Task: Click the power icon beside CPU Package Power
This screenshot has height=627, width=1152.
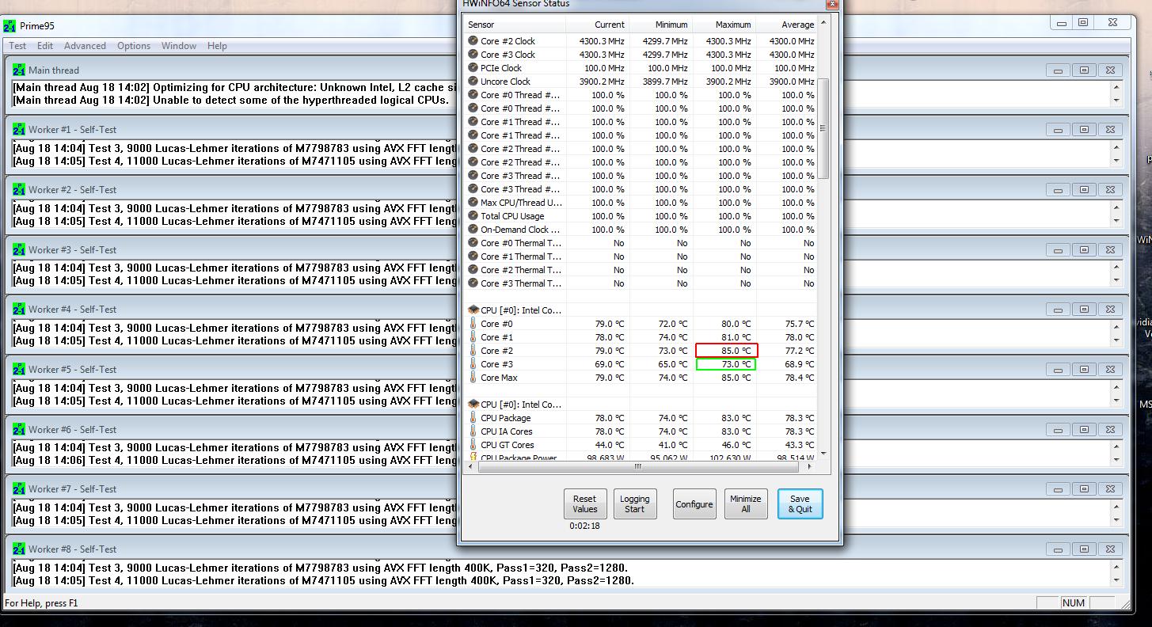Action: (473, 458)
